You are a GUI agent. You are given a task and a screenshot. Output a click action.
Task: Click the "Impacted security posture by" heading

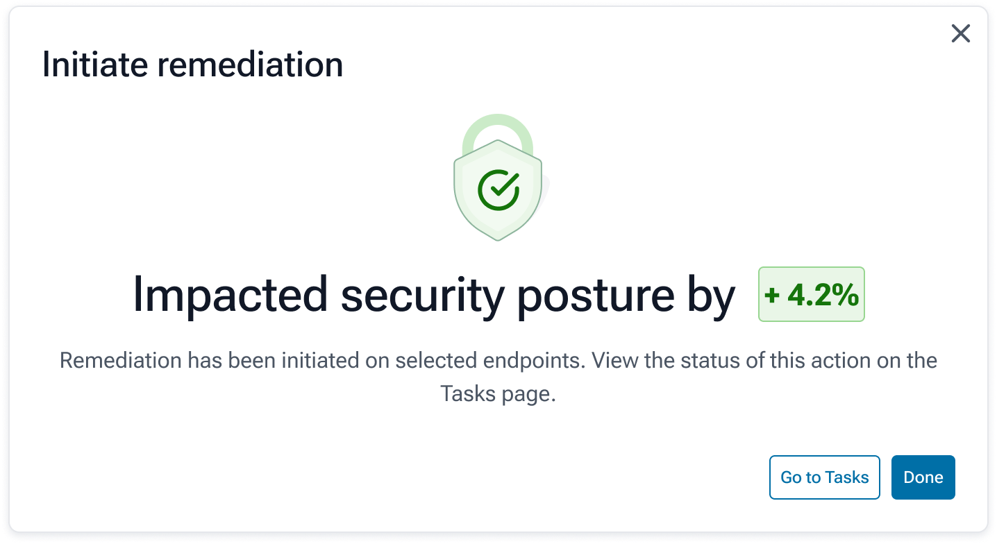point(433,296)
